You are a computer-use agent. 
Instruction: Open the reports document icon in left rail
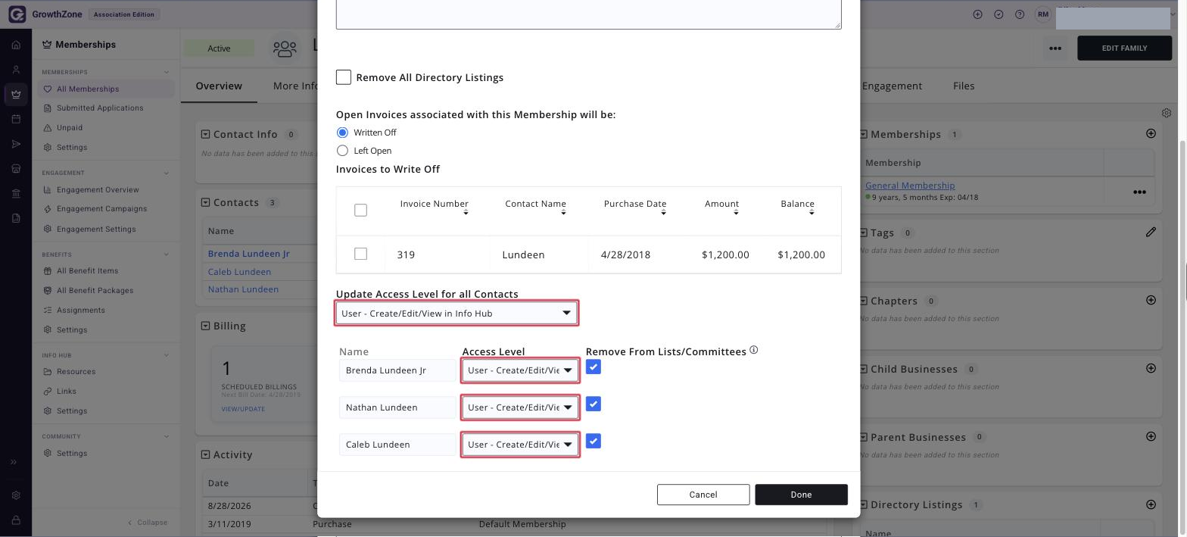coord(16,218)
